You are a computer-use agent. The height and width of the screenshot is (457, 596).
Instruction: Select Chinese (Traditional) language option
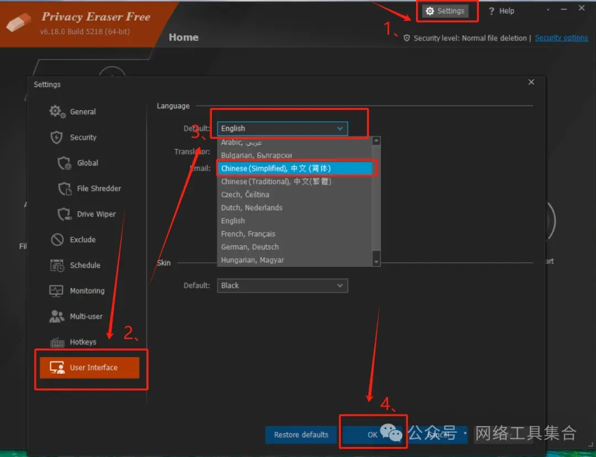295,181
